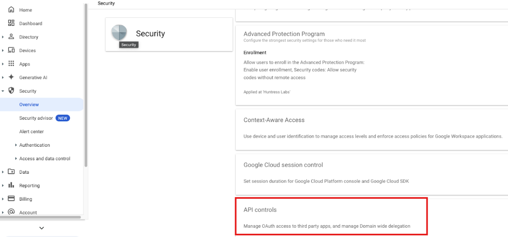Expand the Authentication submenu arrow
This screenshot has height=237, width=508.
click(16, 145)
